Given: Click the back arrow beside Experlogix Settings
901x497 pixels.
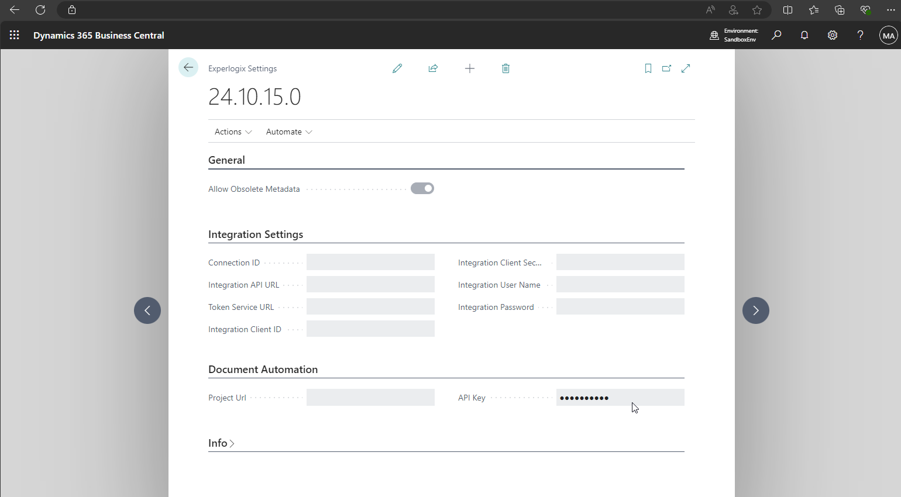Looking at the screenshot, I should click(188, 68).
